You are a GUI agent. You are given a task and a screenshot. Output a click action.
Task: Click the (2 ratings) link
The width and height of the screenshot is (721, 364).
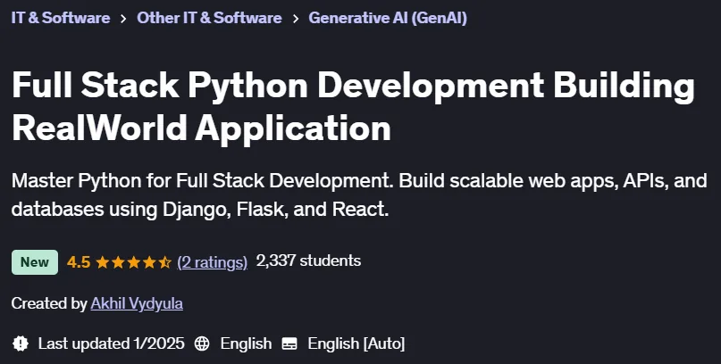(x=212, y=262)
